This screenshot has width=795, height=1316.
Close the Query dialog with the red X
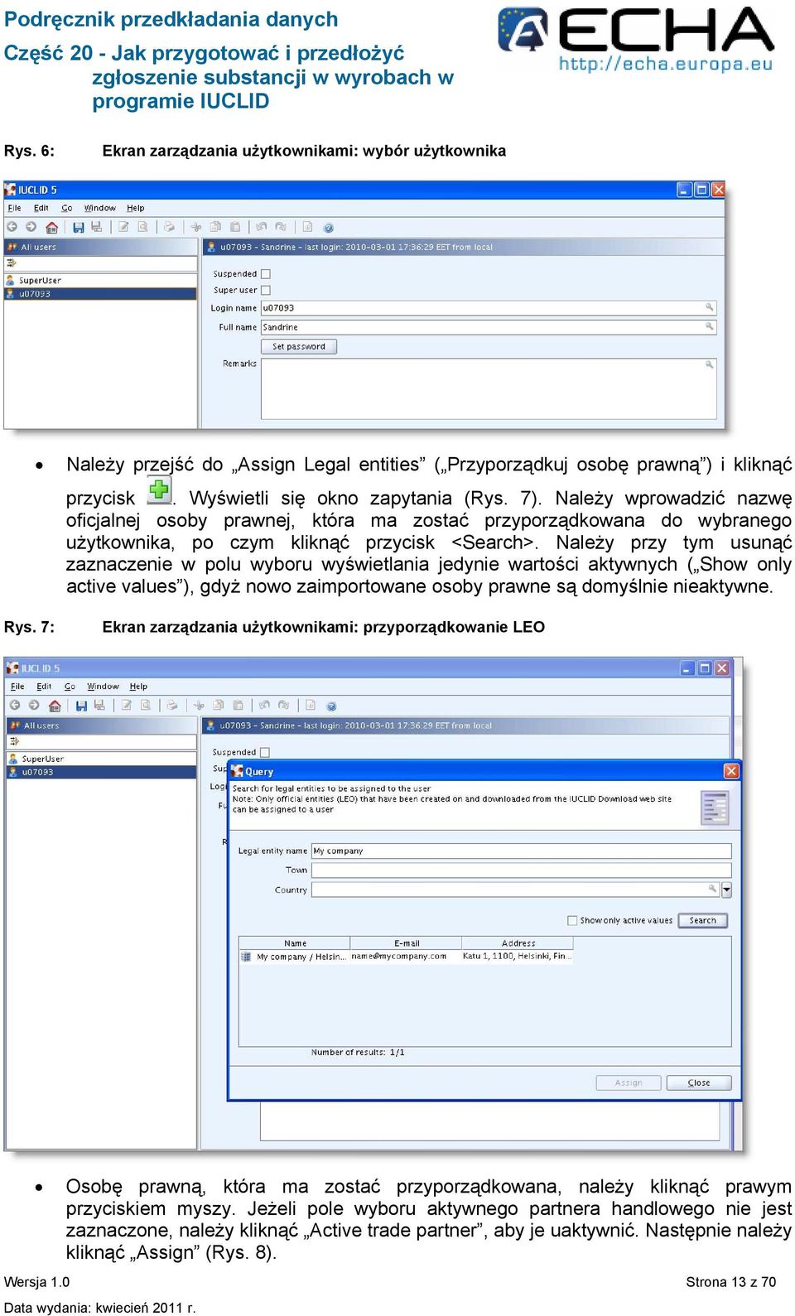730,771
